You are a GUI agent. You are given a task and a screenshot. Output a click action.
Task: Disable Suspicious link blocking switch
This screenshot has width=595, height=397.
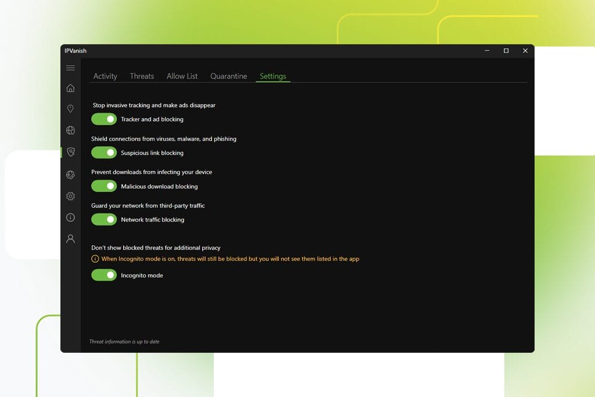coord(104,152)
